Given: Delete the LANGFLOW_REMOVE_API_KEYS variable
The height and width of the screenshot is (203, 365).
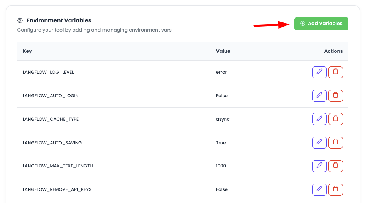Looking at the screenshot, I should (x=335, y=189).
